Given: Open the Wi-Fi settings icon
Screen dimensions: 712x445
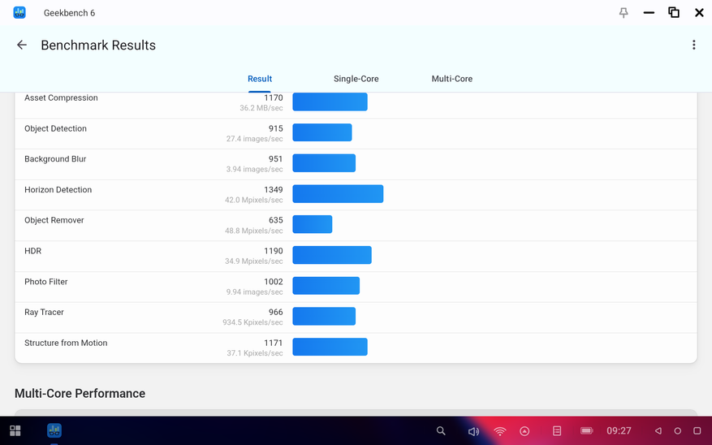Looking at the screenshot, I should (499, 431).
